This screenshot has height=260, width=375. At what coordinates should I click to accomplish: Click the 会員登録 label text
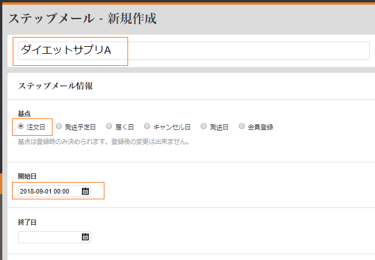coord(260,127)
